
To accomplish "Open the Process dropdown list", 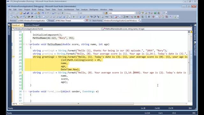I will click(46, 20).
